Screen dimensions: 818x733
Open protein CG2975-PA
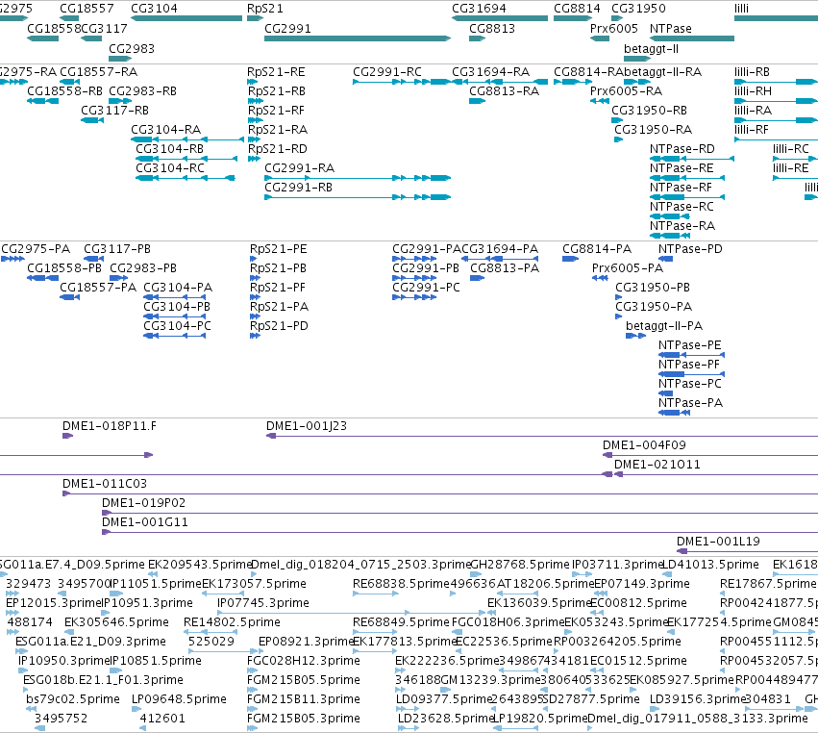tap(36, 248)
